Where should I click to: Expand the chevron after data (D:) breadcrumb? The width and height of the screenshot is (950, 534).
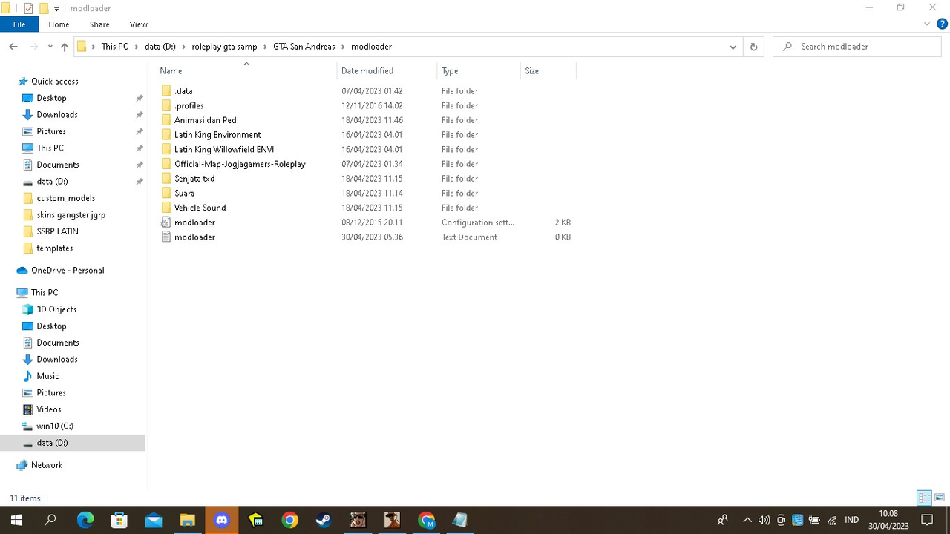click(183, 47)
